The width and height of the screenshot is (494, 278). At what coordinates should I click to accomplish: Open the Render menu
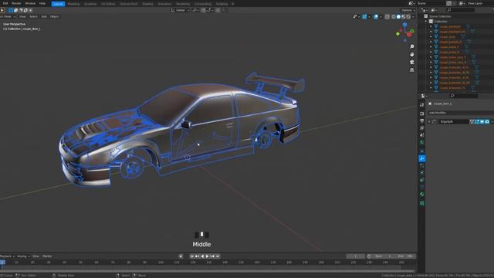[x=16, y=3]
